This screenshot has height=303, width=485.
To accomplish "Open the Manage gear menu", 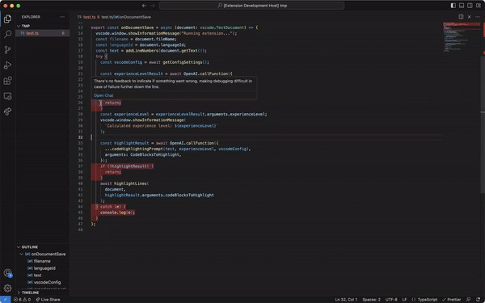I will [x=7, y=288].
